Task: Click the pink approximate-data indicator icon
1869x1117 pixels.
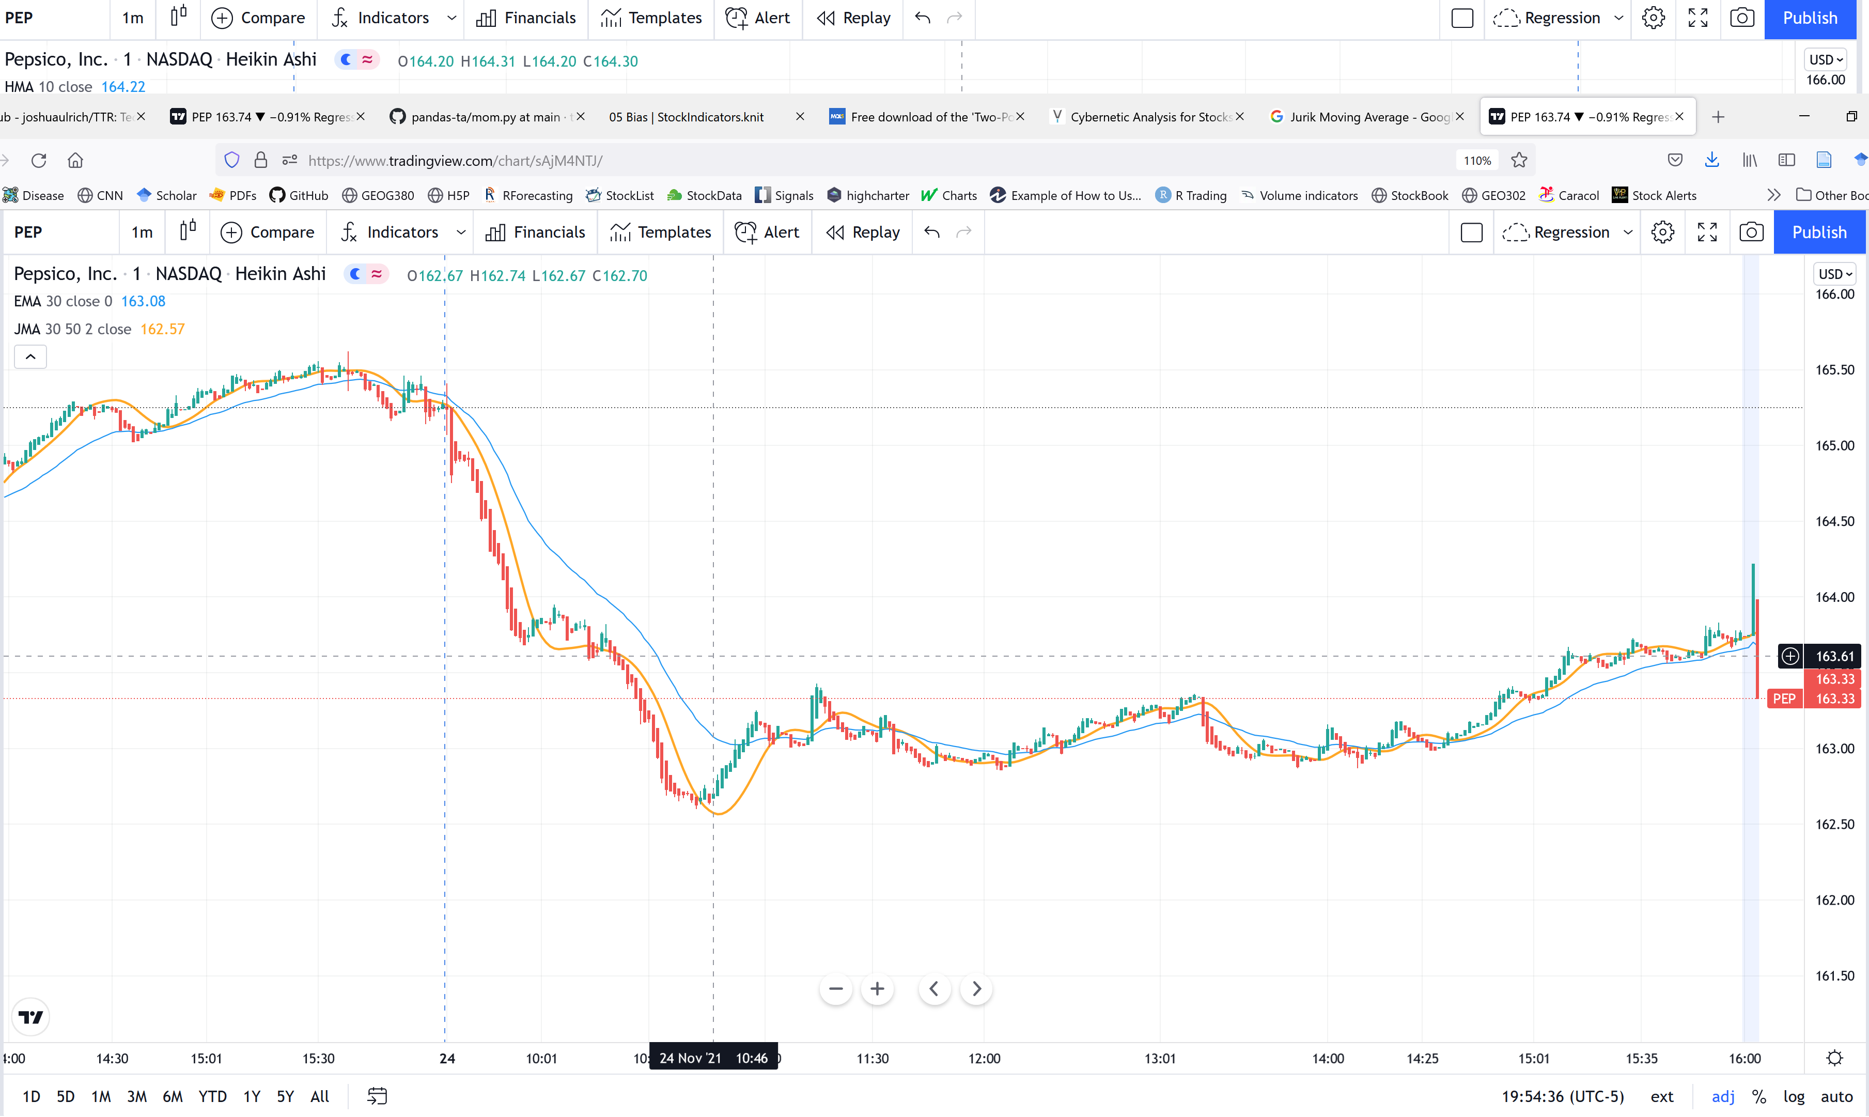Action: [x=376, y=274]
